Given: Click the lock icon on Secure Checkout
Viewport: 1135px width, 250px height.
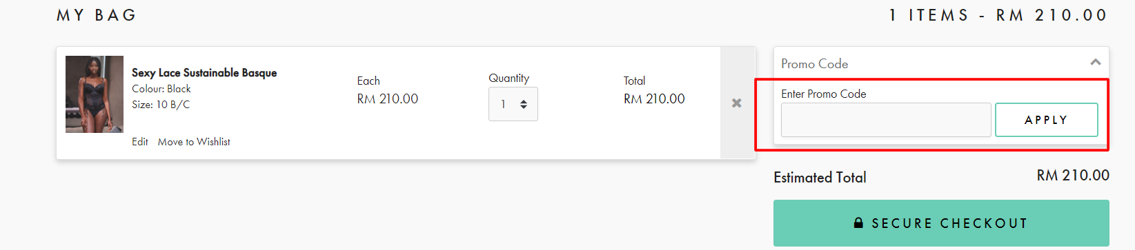Looking at the screenshot, I should tap(858, 222).
